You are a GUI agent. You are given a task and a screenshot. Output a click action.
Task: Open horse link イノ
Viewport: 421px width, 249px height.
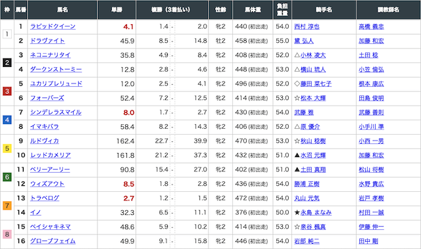pos(36,213)
